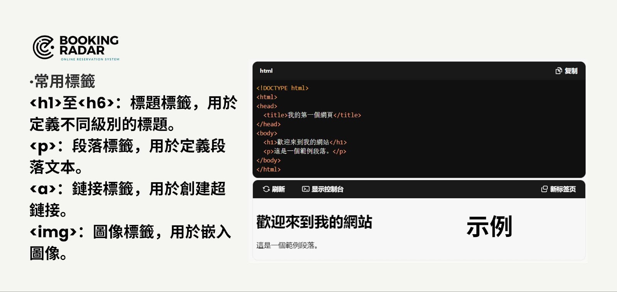Click the <!DOCTYPE html> code line
Viewport: 617px width, 292px height.
click(282, 88)
